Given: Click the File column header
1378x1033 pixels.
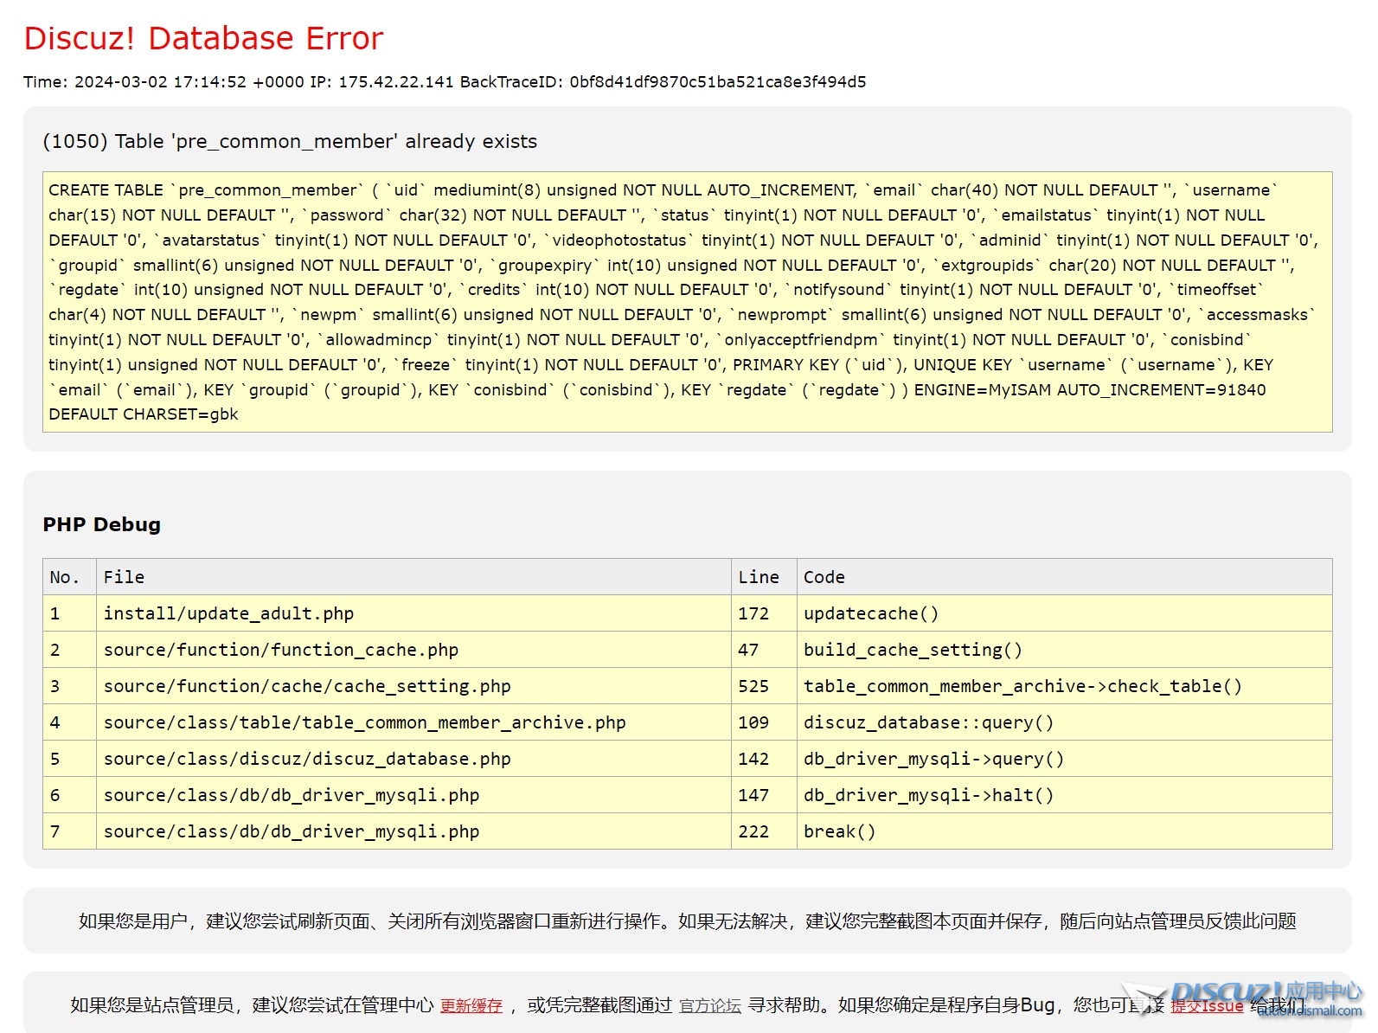Looking at the screenshot, I should tap(124, 577).
